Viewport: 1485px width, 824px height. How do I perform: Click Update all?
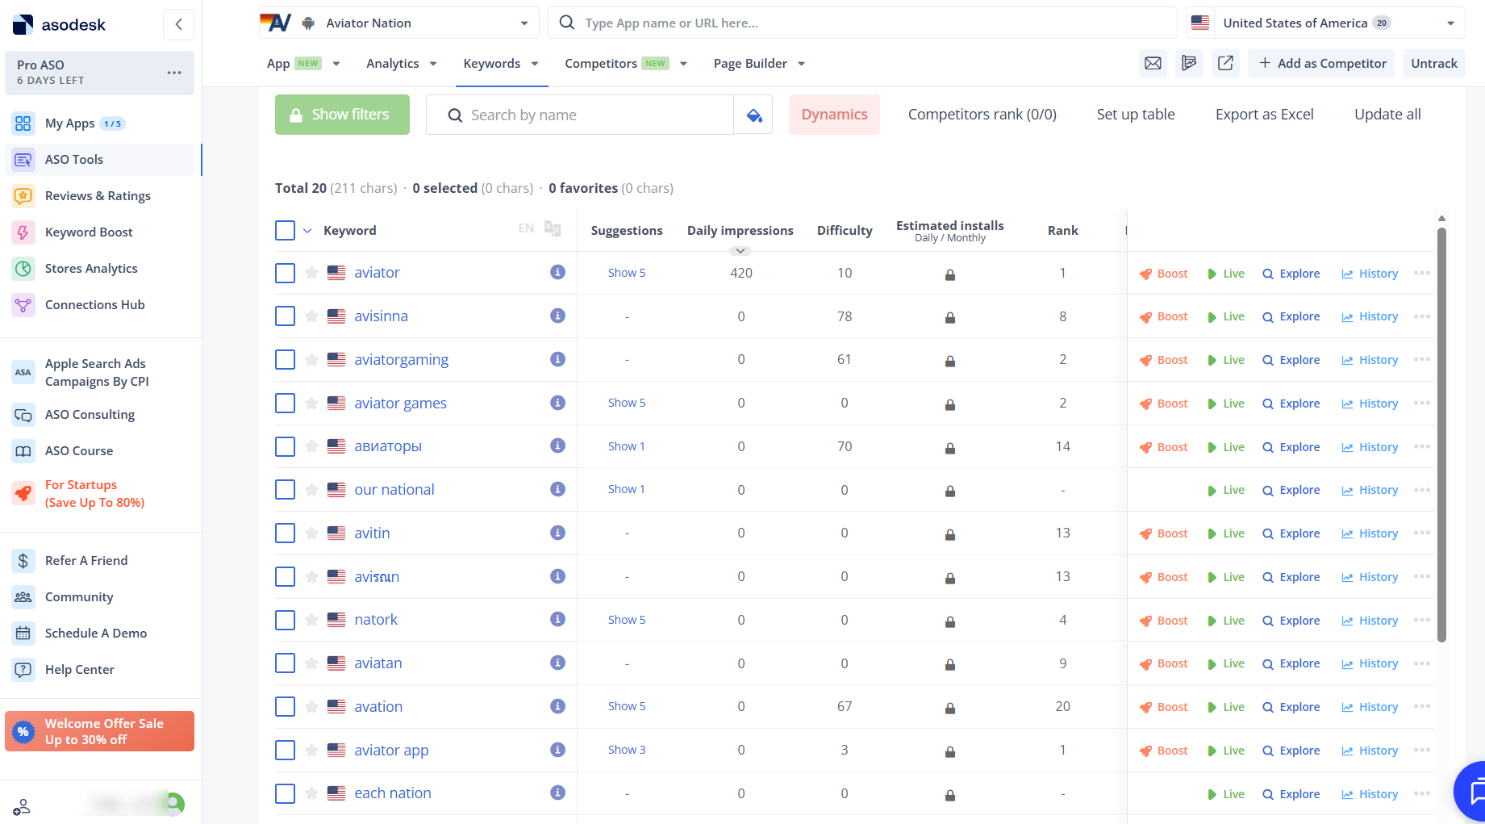pos(1387,115)
